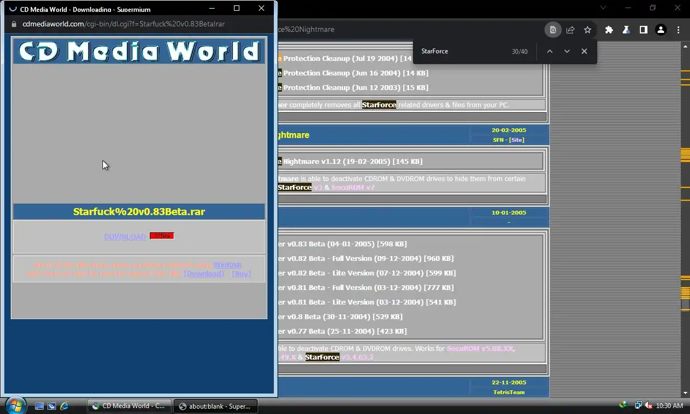This screenshot has height=414, width=690.
Task: Open v0.77 Beta (25-11-2004) [423 KB] entry
Action: pos(342,331)
